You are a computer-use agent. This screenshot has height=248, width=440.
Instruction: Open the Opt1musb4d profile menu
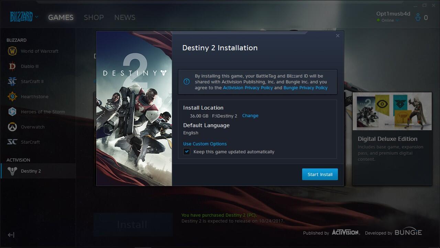click(393, 14)
